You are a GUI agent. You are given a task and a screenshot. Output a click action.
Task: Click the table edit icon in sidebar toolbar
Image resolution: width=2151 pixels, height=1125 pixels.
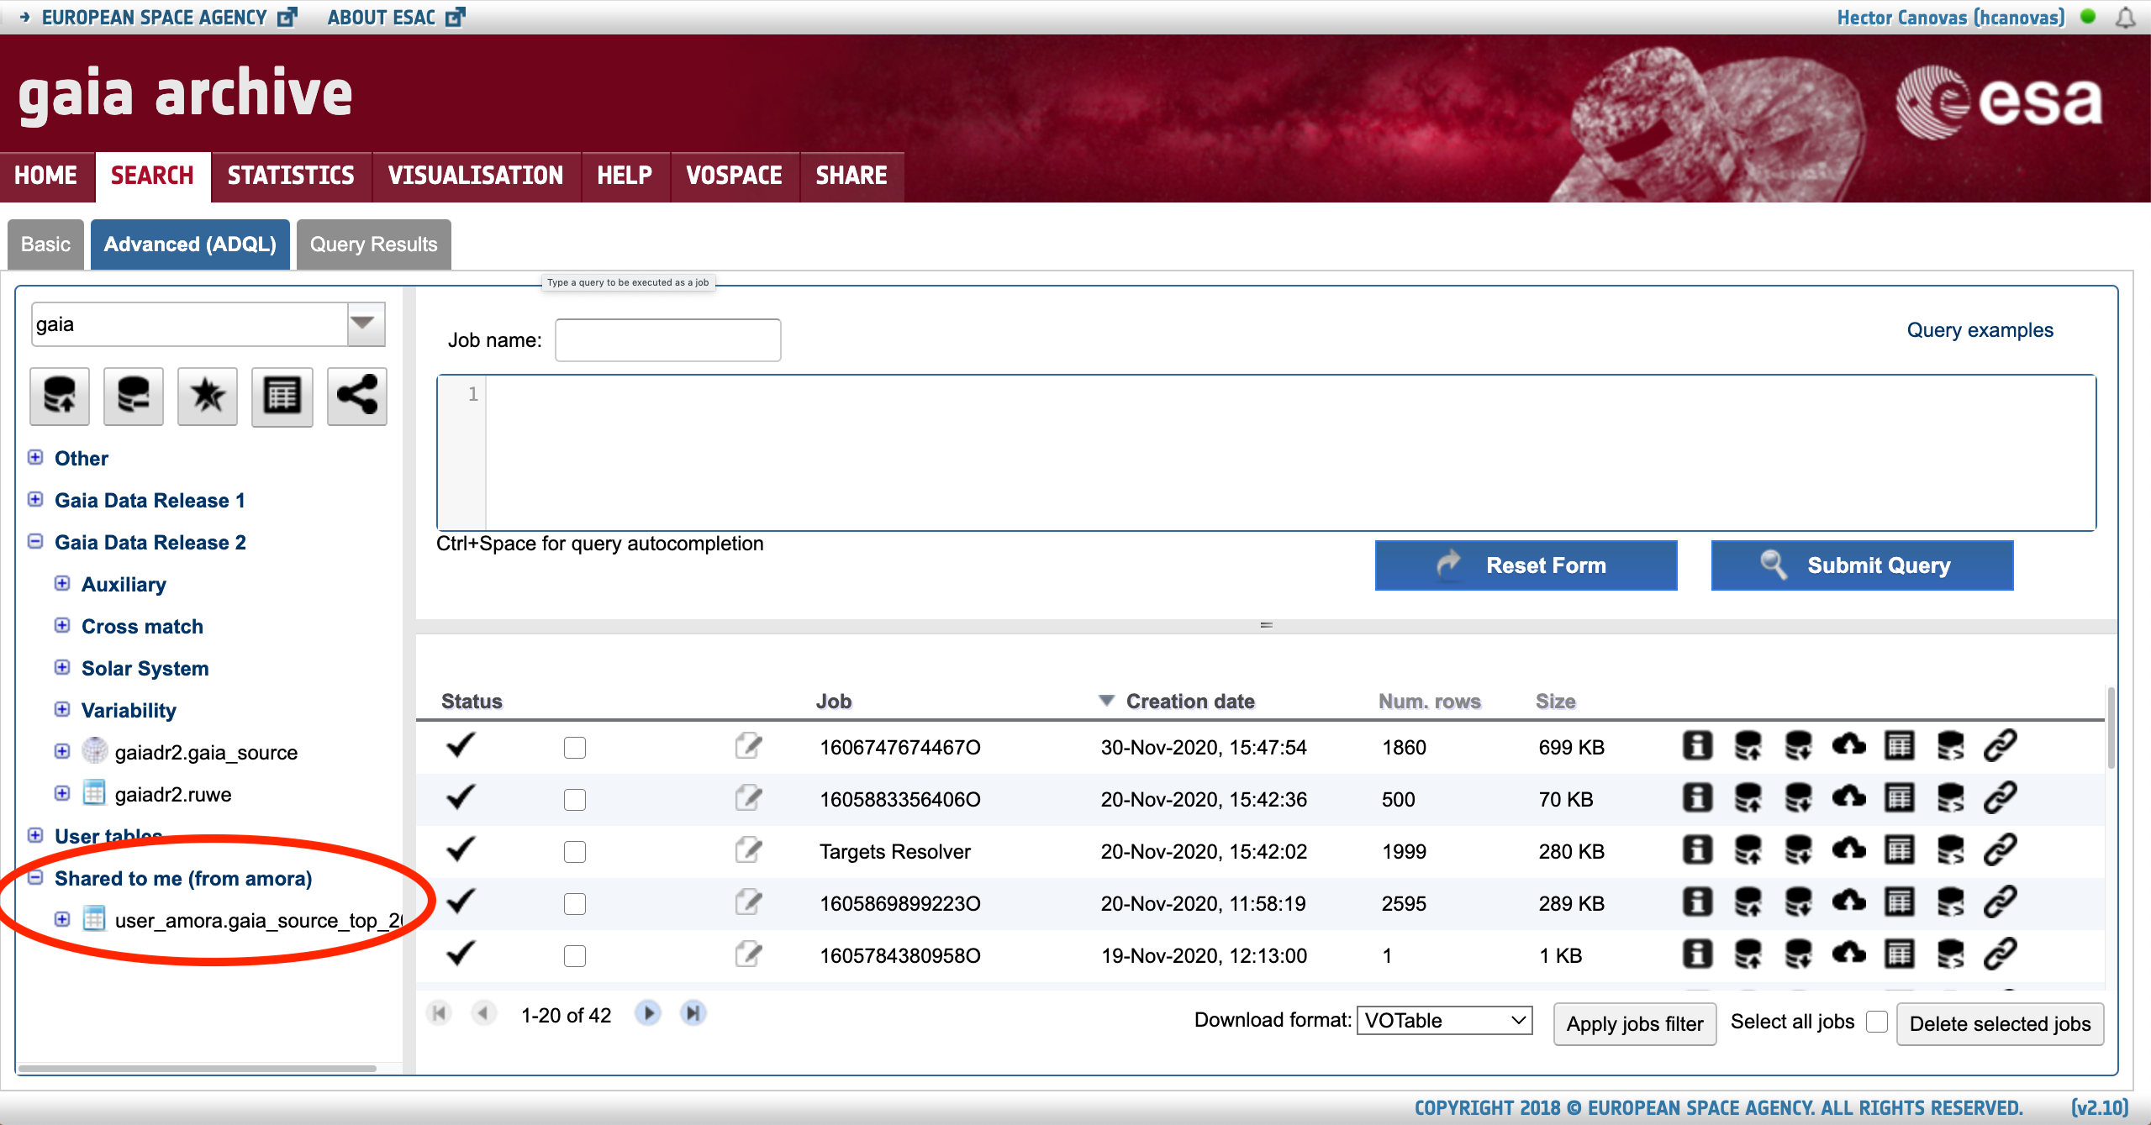[x=282, y=396]
